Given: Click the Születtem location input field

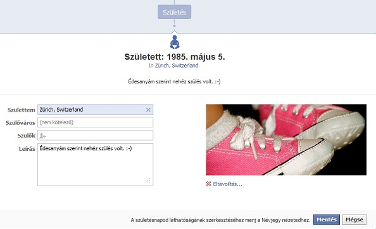Looking at the screenshot, I should point(95,110).
